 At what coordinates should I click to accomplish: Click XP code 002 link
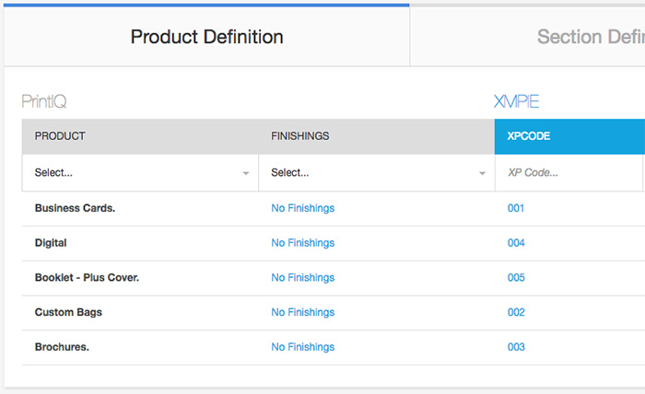[x=516, y=313]
